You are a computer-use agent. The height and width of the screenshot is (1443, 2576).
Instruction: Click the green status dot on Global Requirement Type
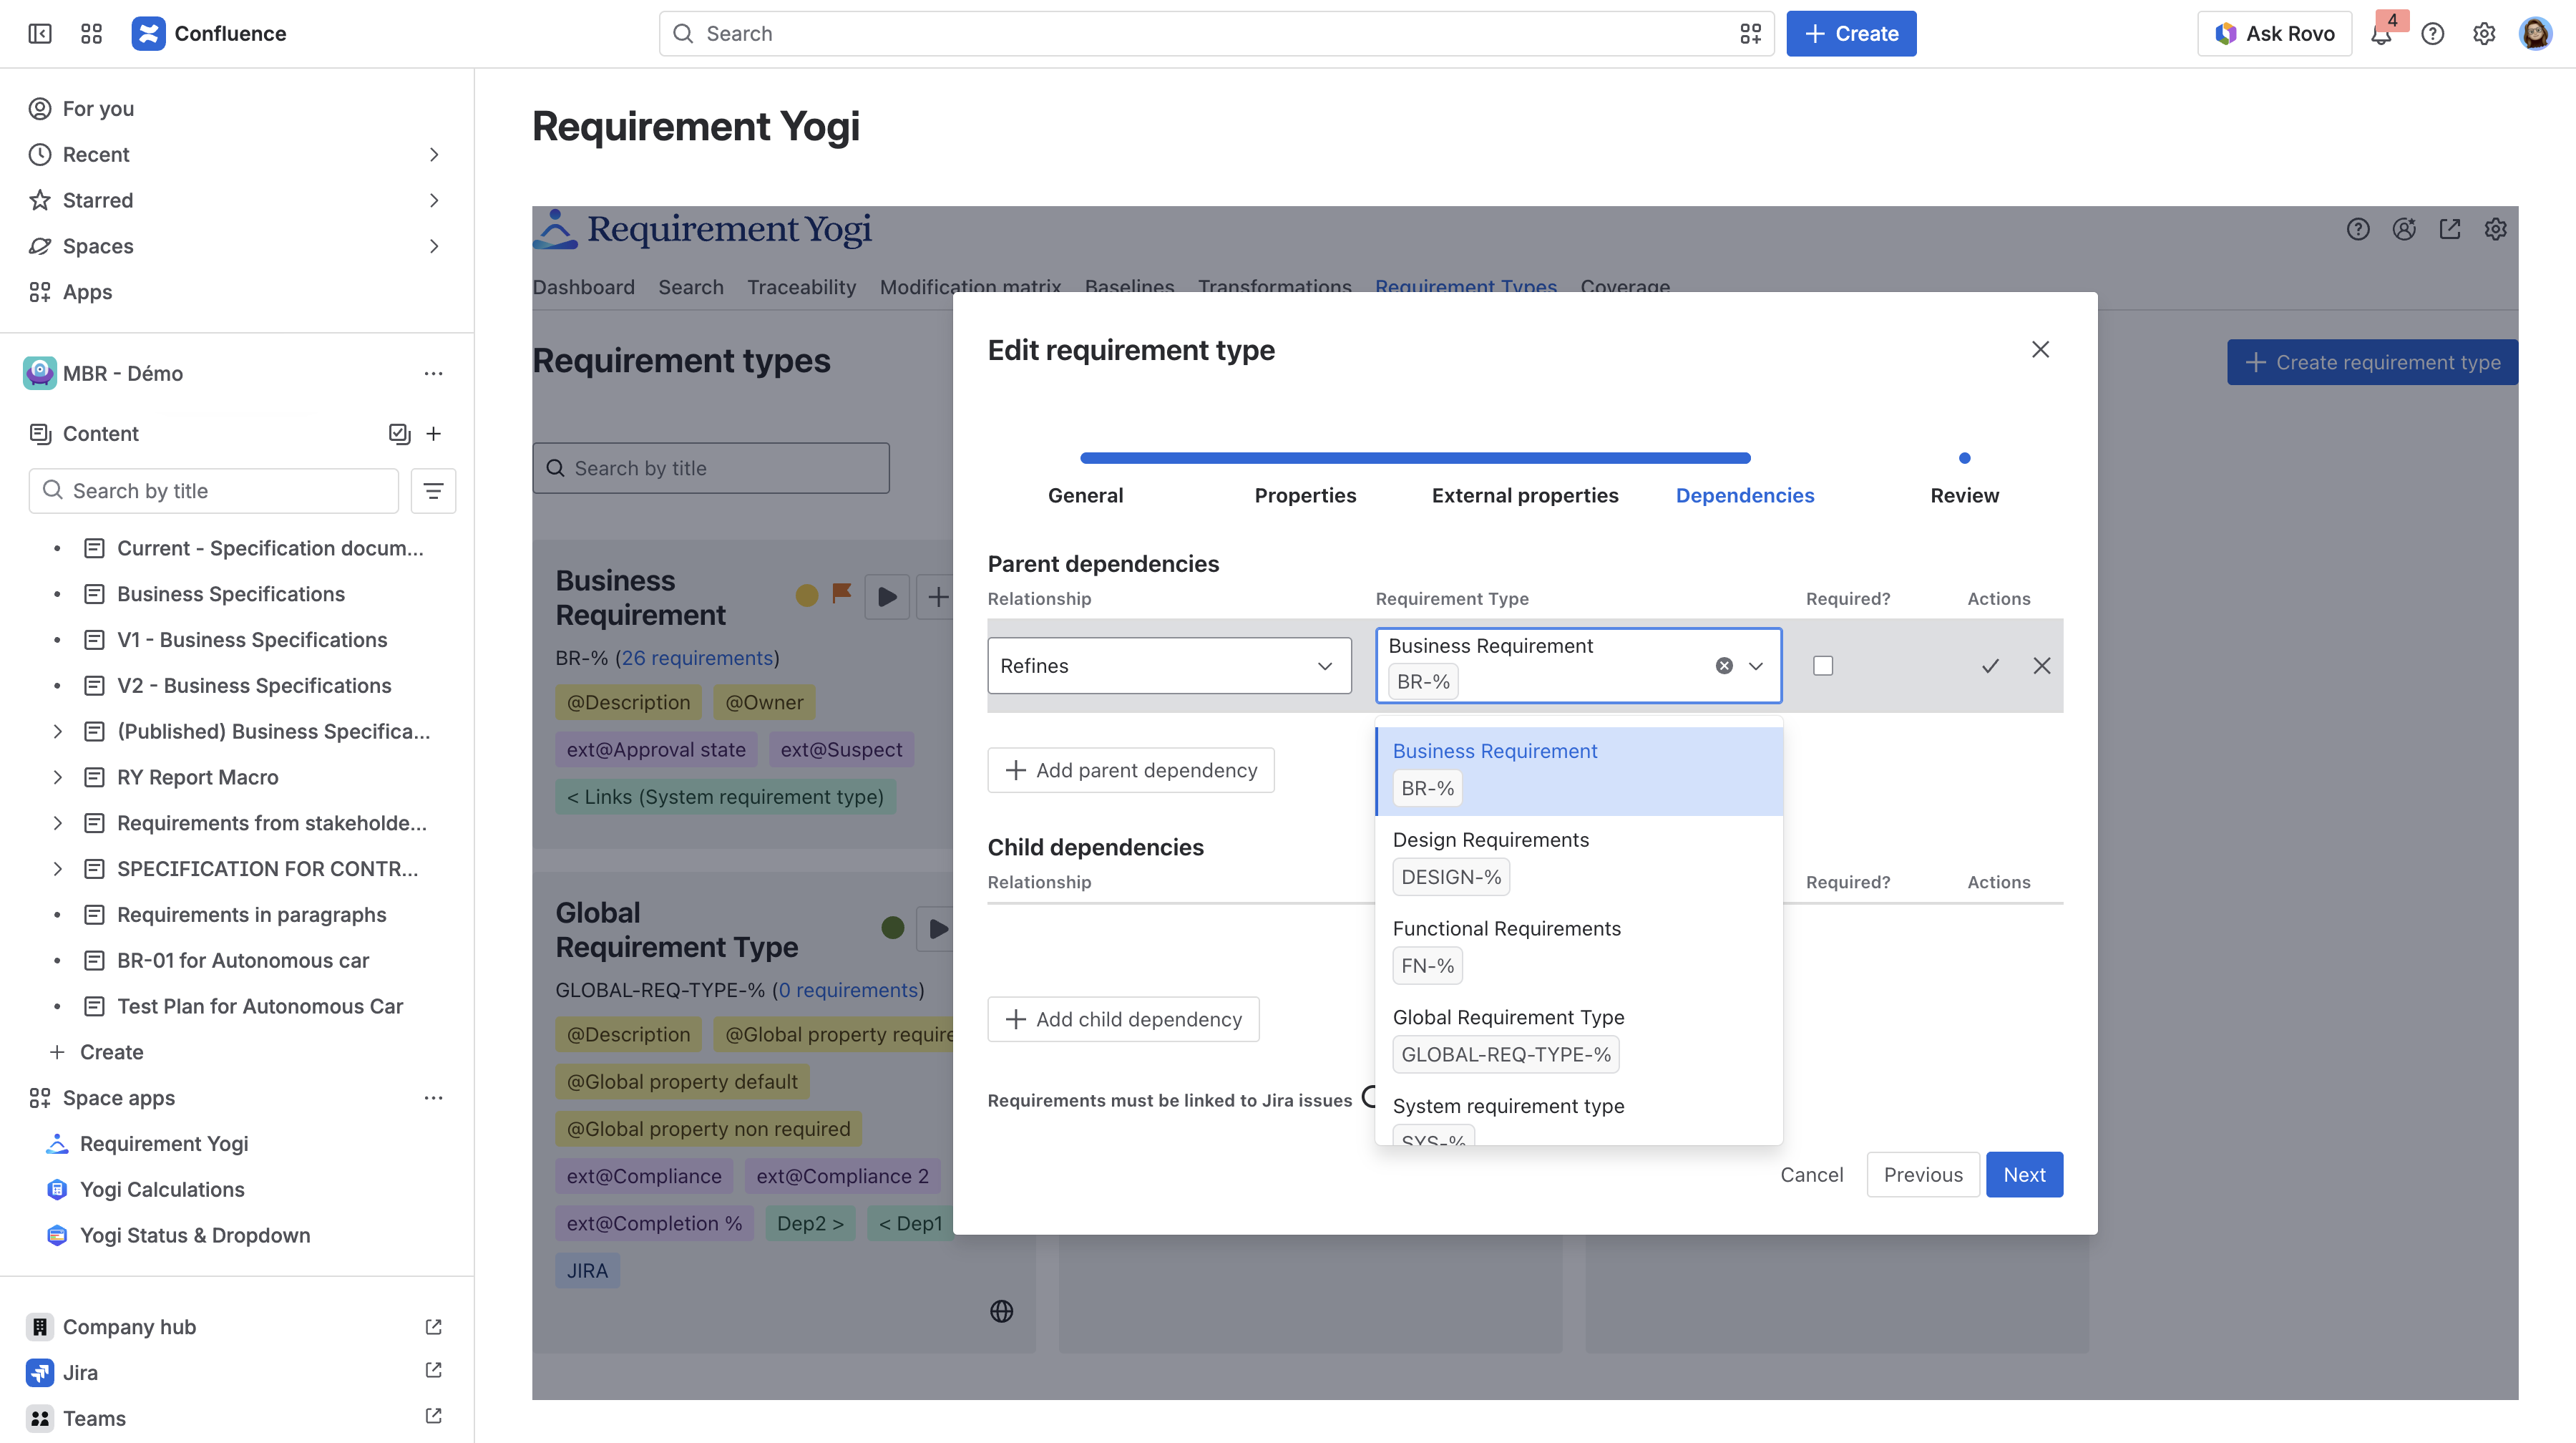(893, 927)
